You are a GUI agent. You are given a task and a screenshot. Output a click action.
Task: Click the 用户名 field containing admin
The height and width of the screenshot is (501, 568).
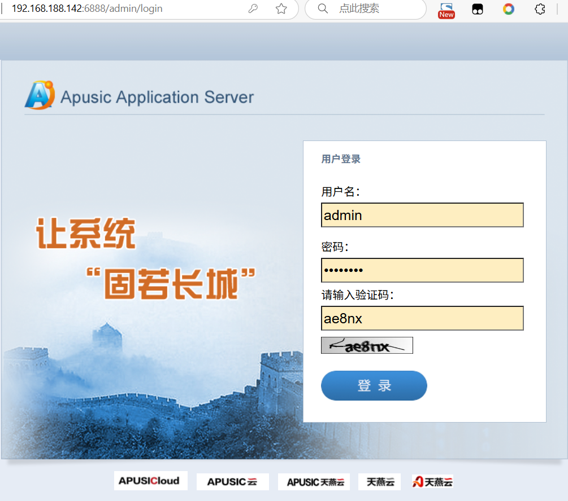point(422,215)
